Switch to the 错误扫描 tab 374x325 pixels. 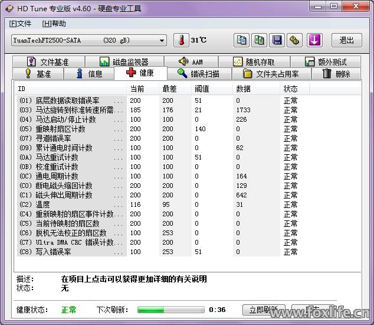click(199, 74)
